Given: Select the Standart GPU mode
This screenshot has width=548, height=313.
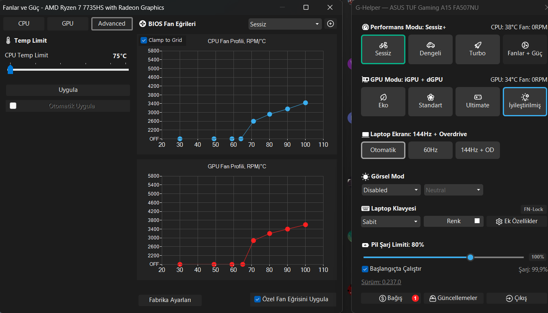Looking at the screenshot, I should [x=430, y=101].
